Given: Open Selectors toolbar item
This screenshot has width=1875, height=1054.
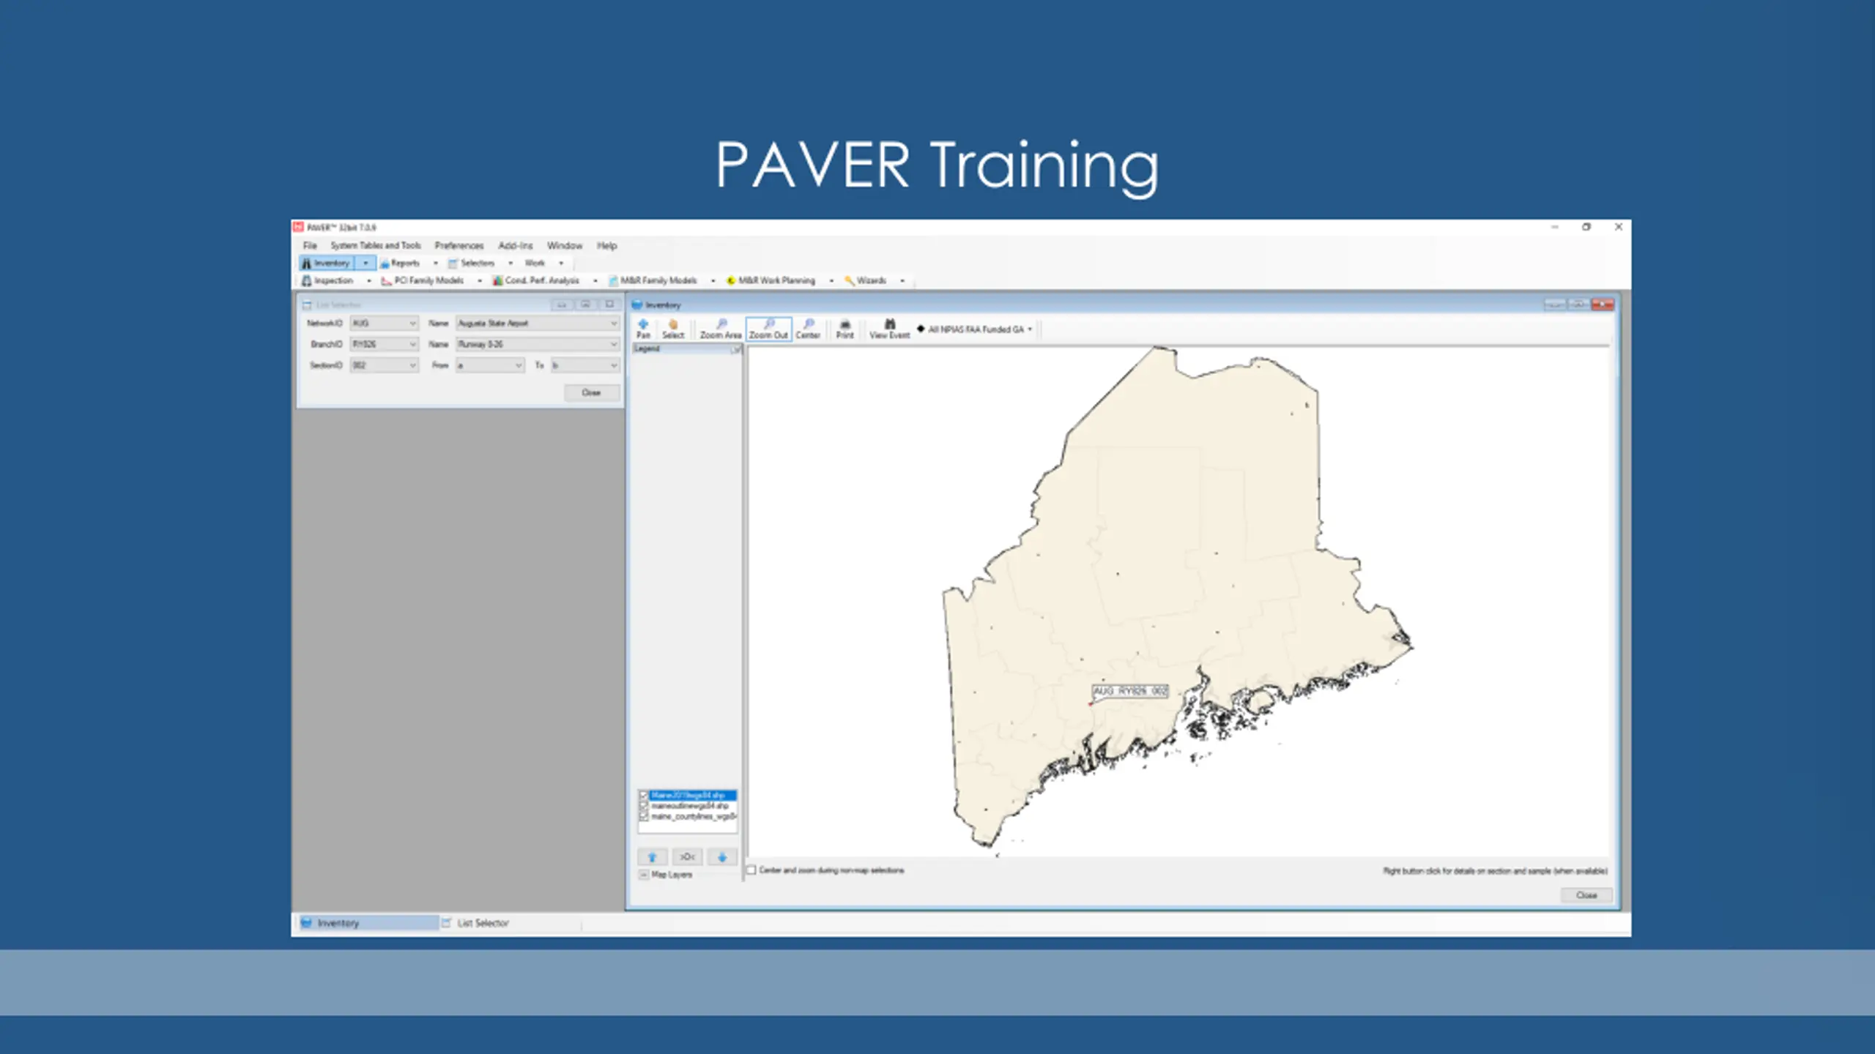Looking at the screenshot, I should (x=471, y=263).
